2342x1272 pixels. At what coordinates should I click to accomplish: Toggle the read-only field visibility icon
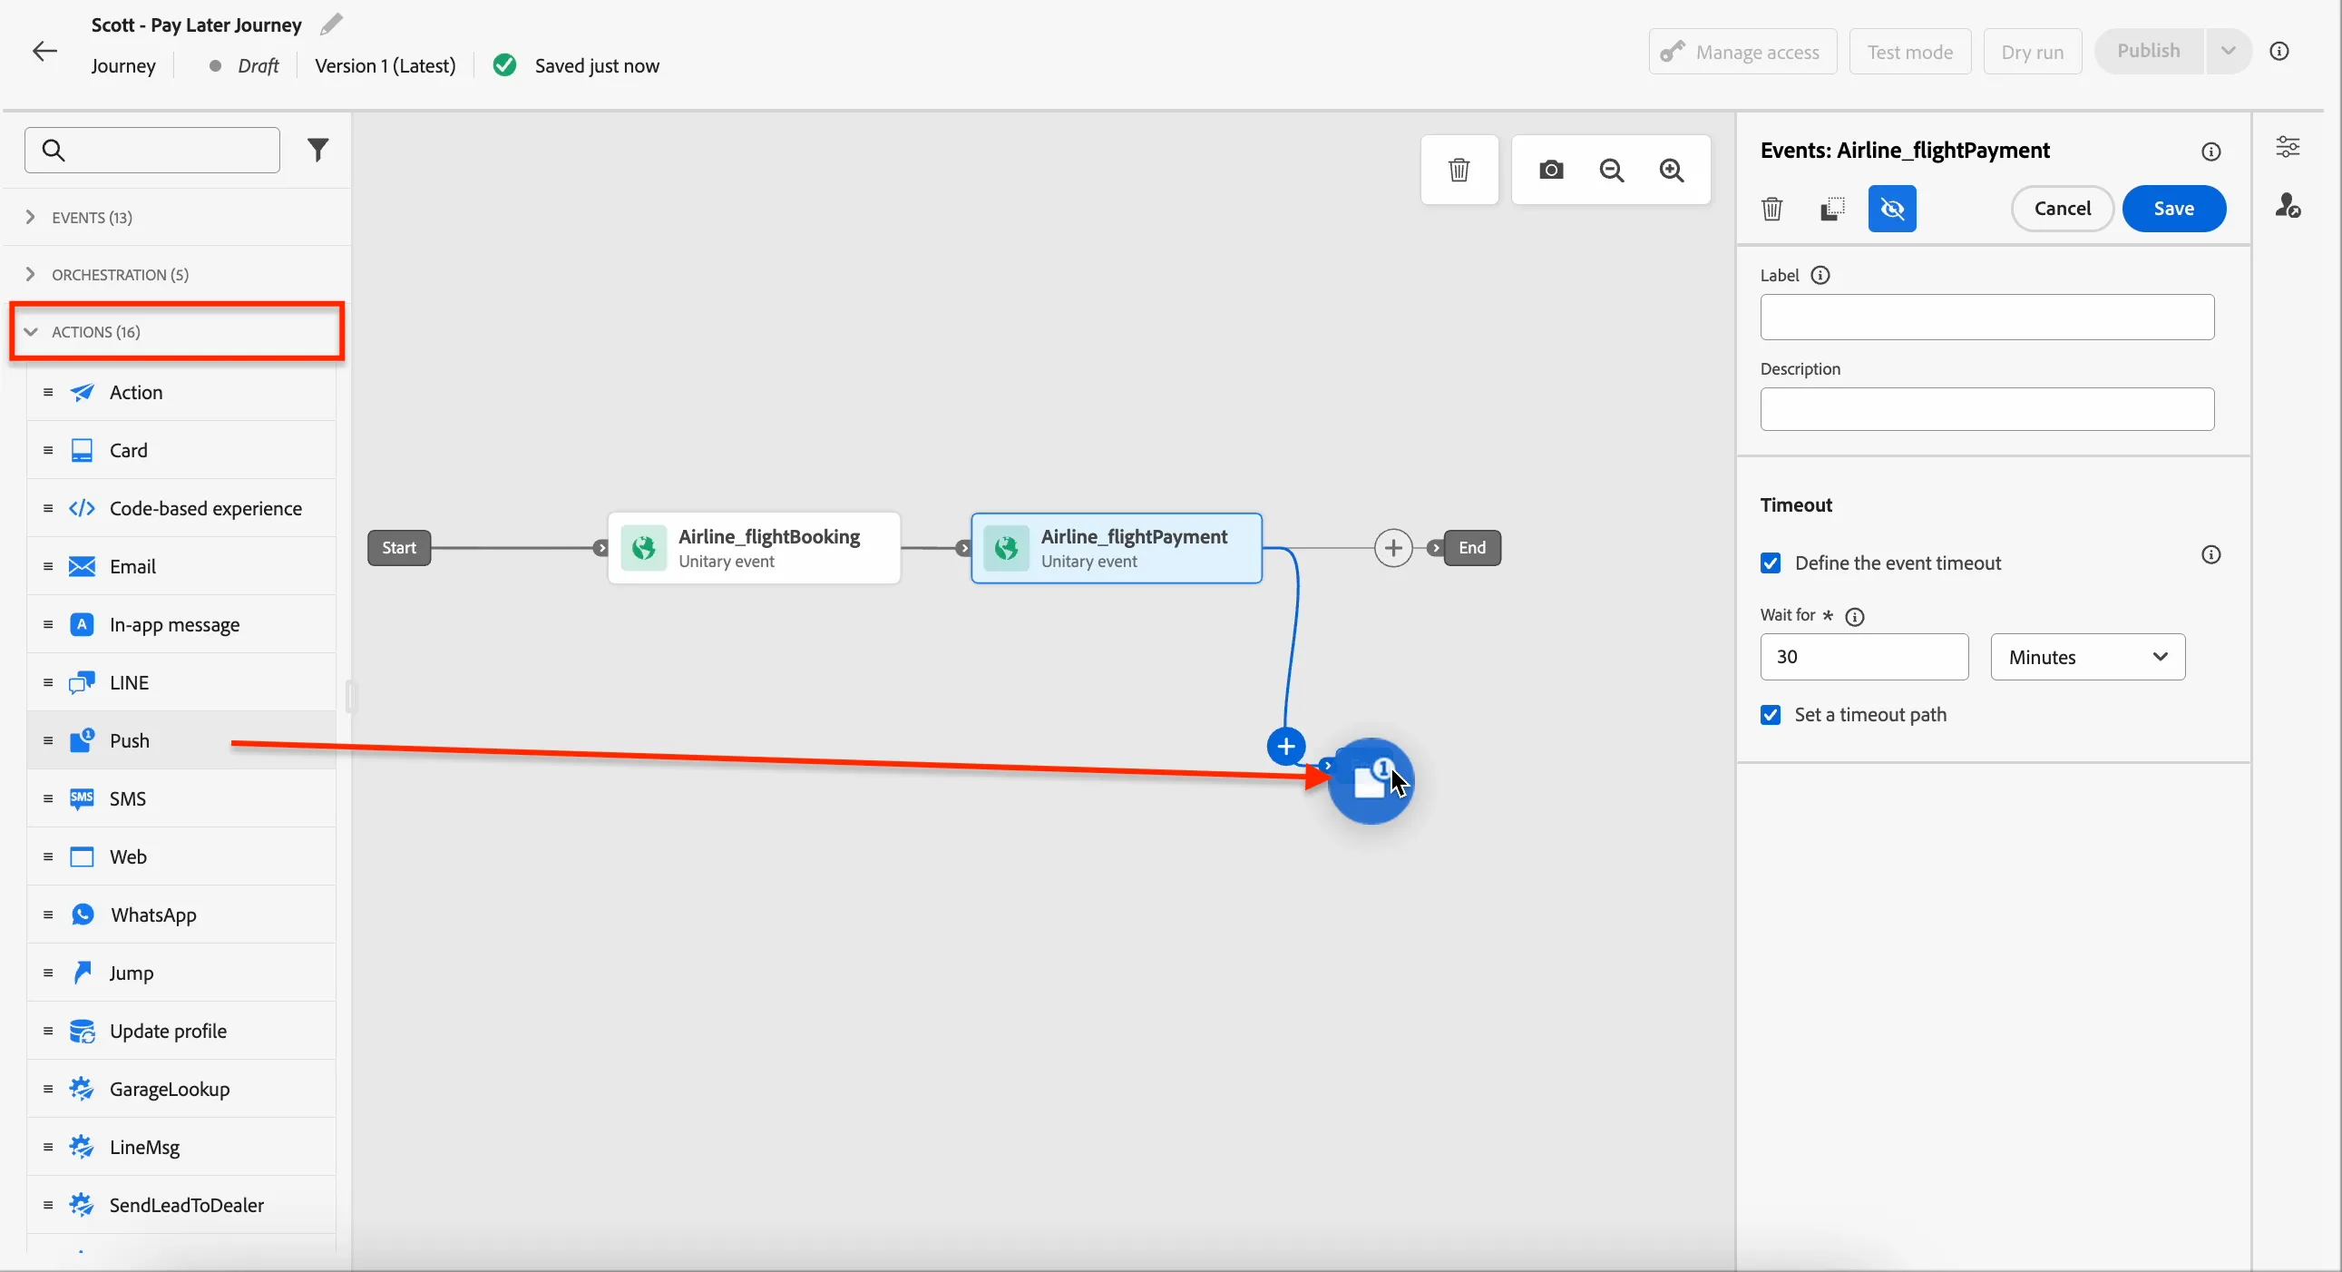(1892, 208)
